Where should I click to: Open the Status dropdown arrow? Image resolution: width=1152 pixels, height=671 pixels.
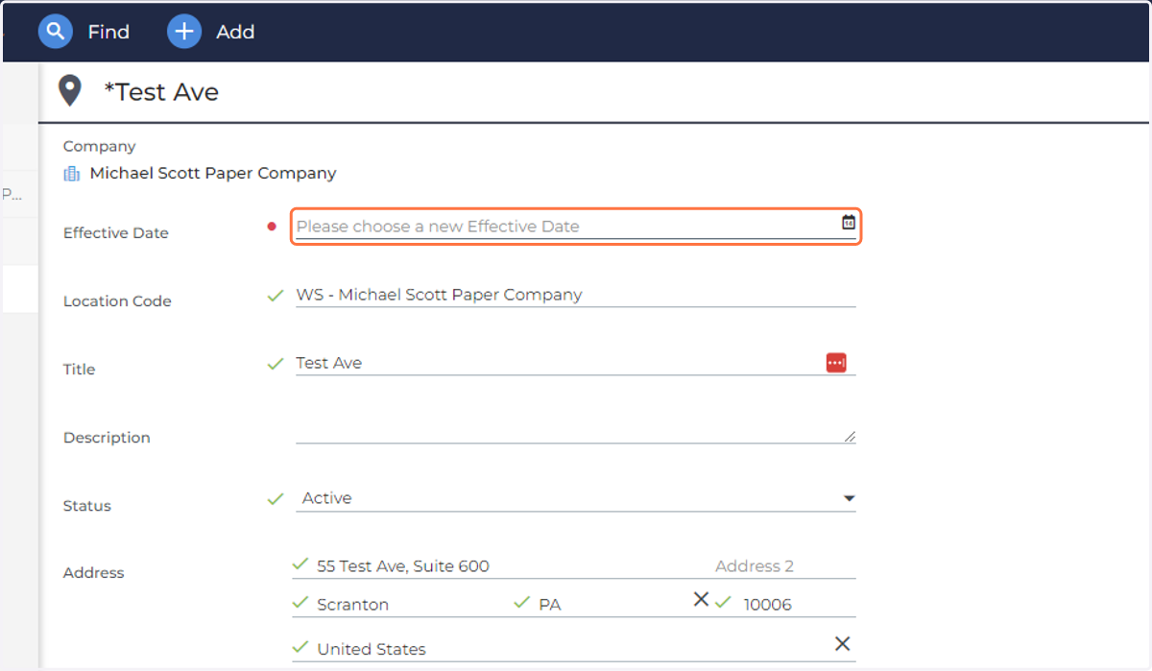pos(849,498)
